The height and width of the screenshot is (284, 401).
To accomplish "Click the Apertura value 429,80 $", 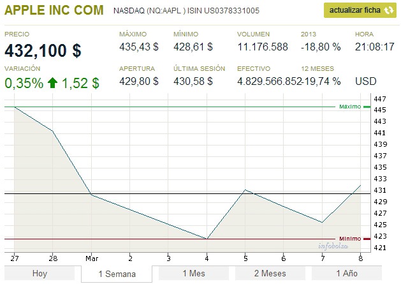I will 139,81.
